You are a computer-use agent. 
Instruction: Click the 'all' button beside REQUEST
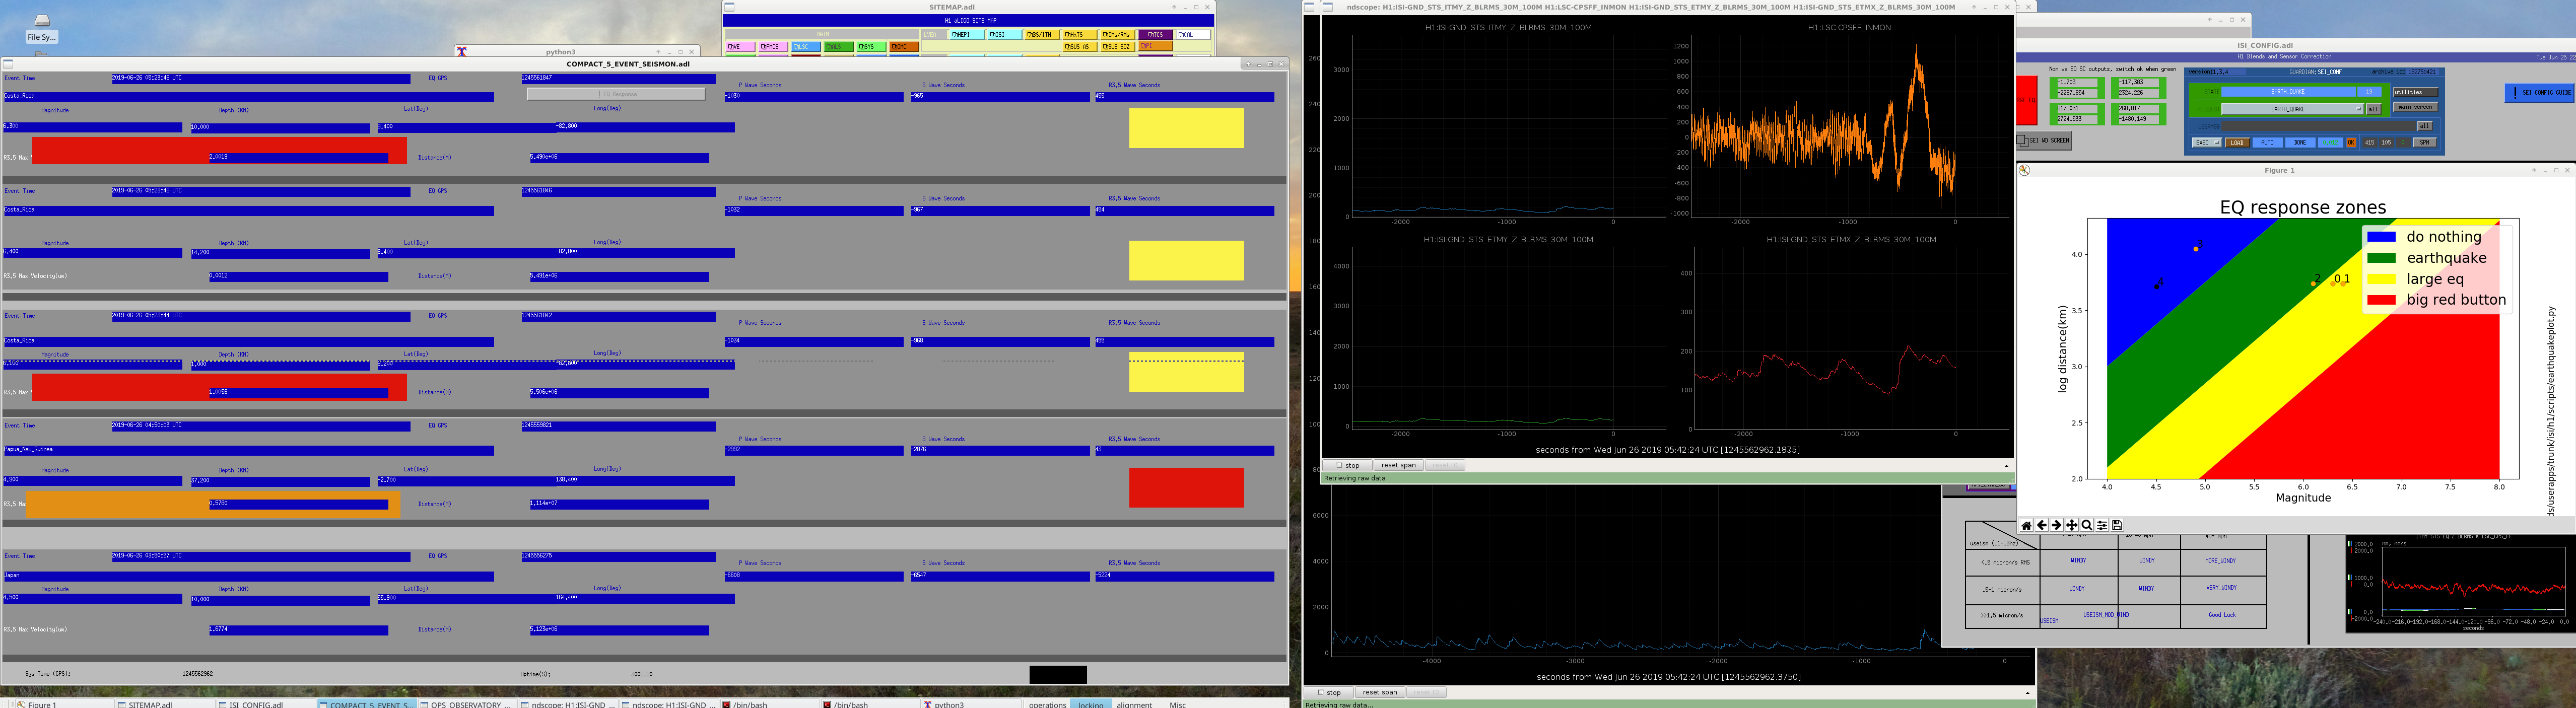(2374, 109)
